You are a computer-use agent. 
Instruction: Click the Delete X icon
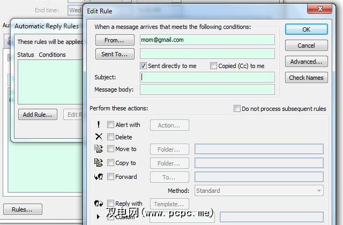pos(99,137)
